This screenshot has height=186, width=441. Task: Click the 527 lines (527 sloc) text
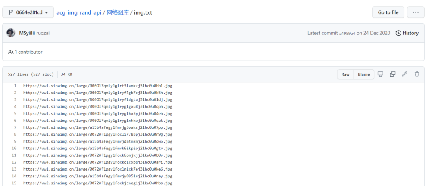(31, 74)
